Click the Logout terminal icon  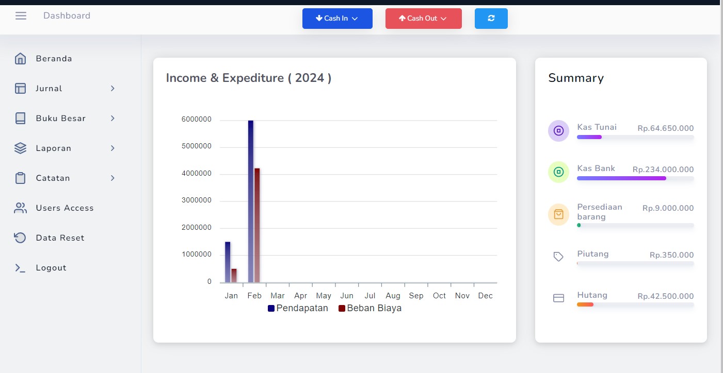point(20,268)
